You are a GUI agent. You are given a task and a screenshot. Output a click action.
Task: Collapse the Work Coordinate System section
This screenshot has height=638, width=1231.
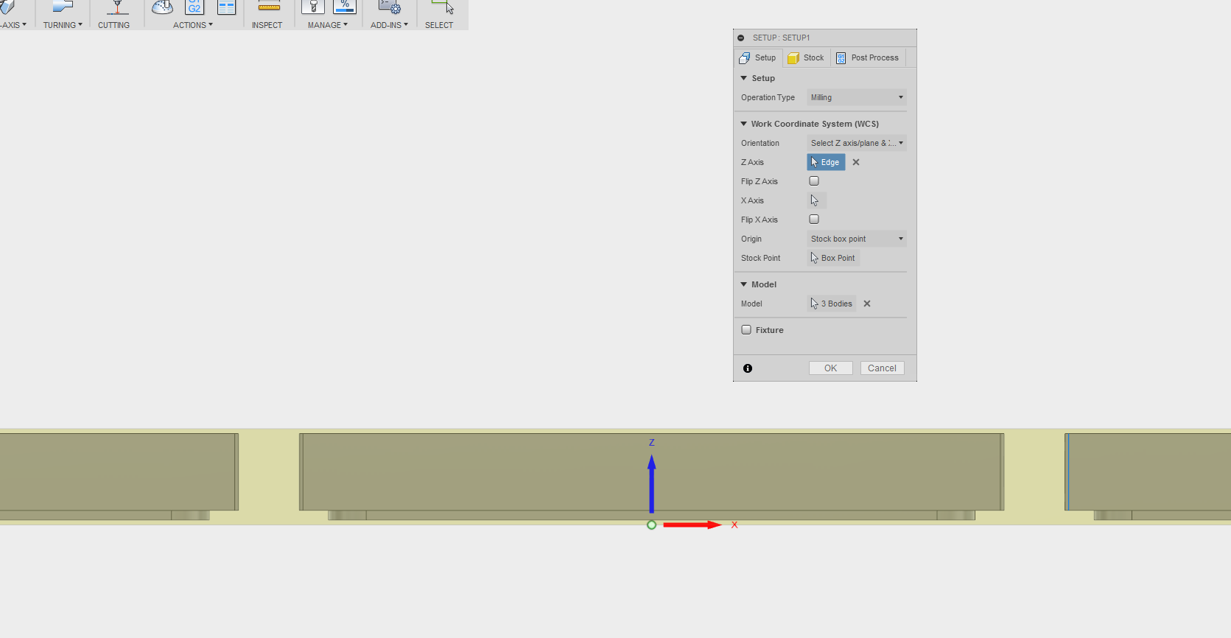744,124
